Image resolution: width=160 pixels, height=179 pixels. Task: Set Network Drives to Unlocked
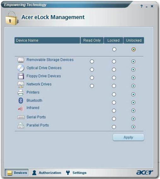click(133, 86)
